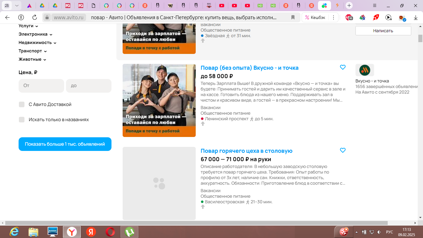Open the tab list dropdown chevron
This screenshot has height=238, width=423.
tap(17, 6)
